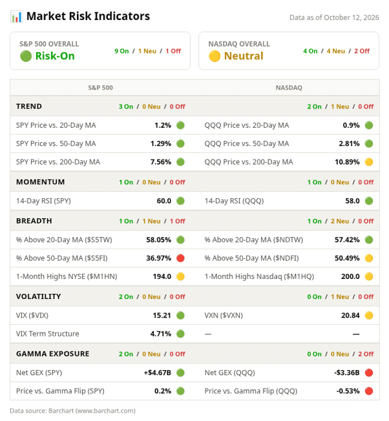The width and height of the screenshot is (389, 421).
Task: Open the NASDAQ Overall summary card
Action: [289, 51]
